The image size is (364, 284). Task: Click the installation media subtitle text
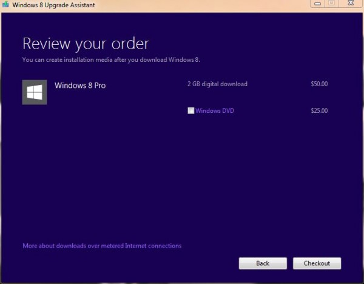pos(111,59)
